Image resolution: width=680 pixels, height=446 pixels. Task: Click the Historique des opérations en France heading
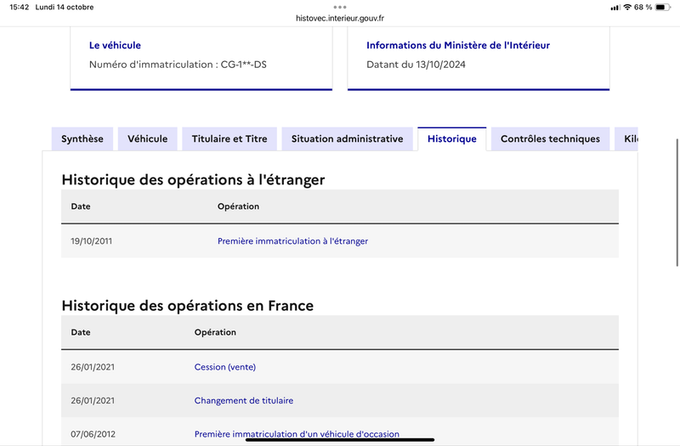(187, 306)
